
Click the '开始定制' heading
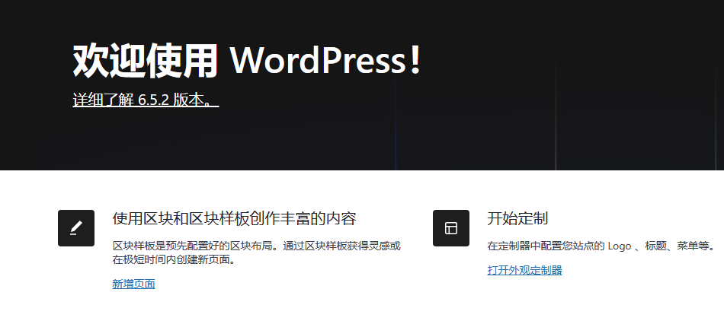(x=517, y=218)
